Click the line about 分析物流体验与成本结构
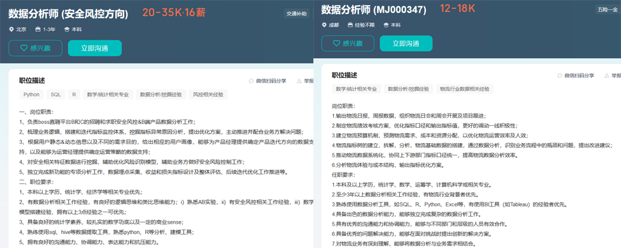Viewport: 621px width, 248px height. [x=388, y=165]
